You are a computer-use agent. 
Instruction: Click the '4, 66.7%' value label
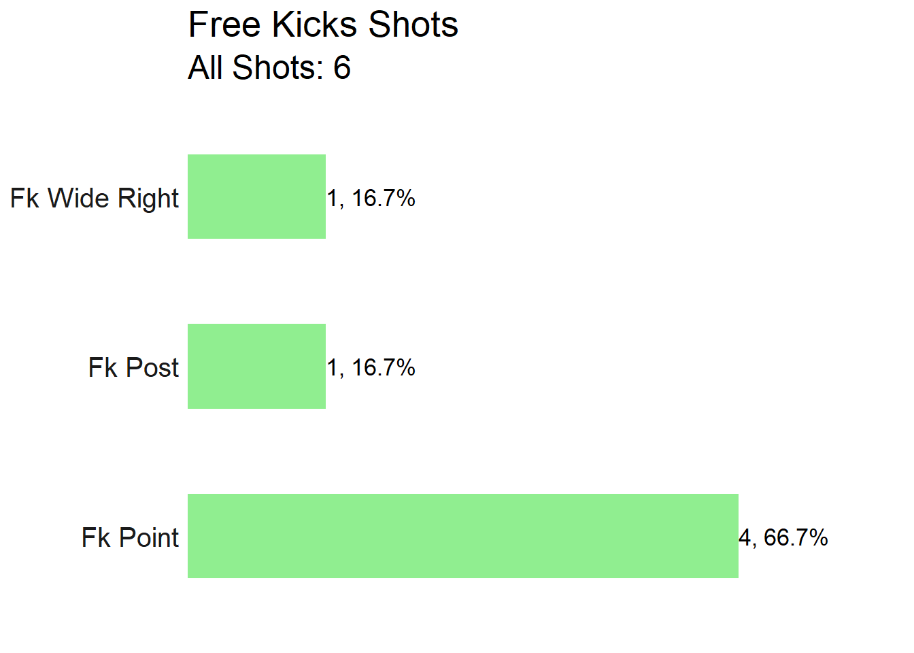tap(783, 537)
